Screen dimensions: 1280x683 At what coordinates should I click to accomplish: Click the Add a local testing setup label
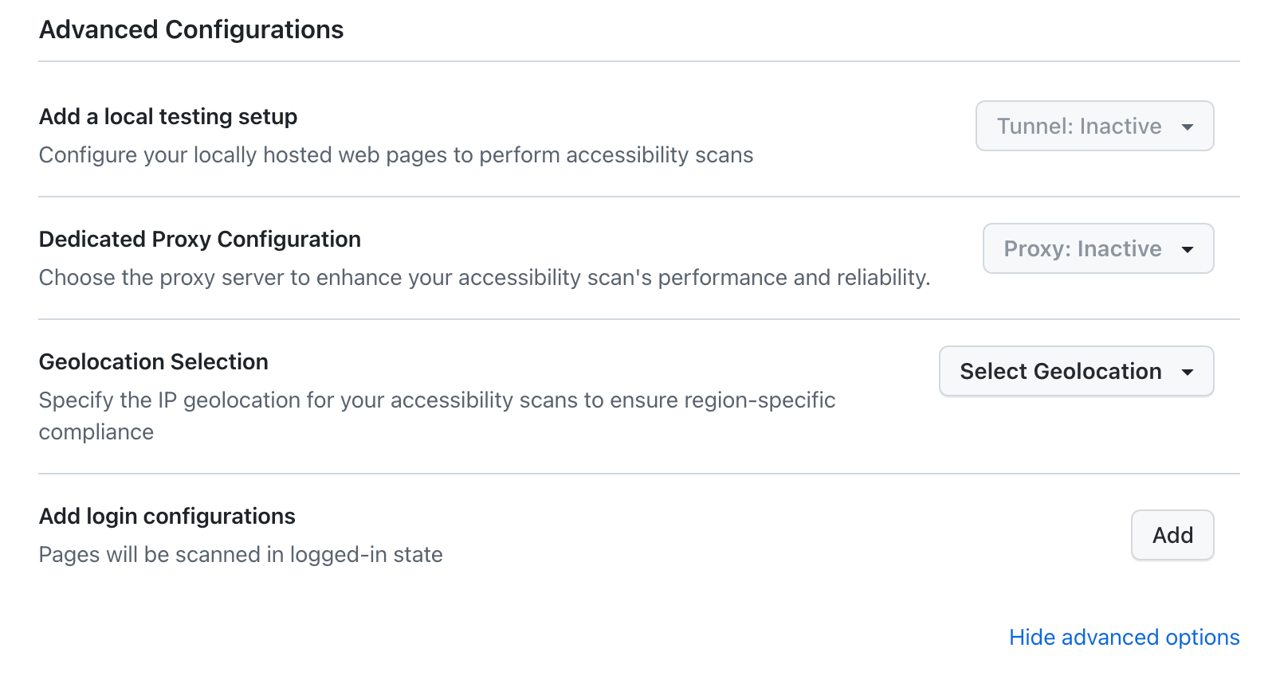(x=167, y=116)
